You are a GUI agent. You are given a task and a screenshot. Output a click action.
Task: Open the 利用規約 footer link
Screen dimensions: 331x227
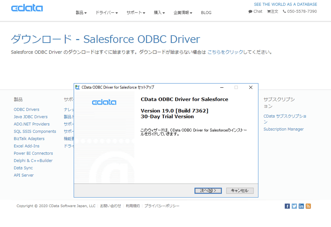(133, 206)
